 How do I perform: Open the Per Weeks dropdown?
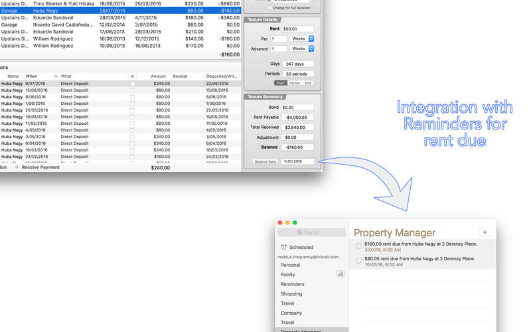[301, 39]
